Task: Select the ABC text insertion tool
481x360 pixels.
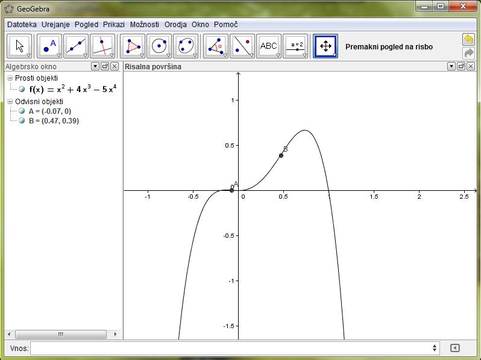Action: (268, 46)
